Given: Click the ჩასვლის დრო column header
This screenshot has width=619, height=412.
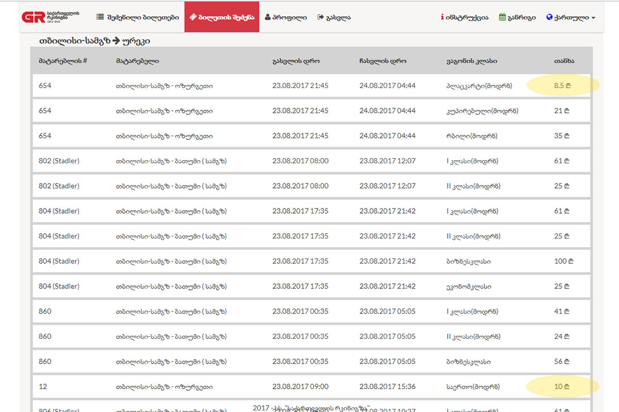Looking at the screenshot, I should click(x=383, y=61).
